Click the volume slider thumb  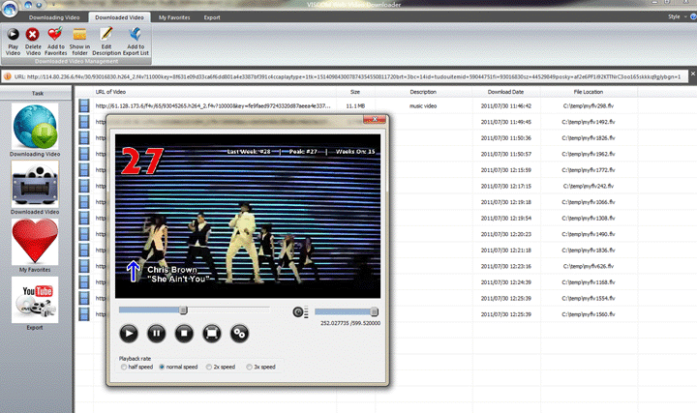pos(375,311)
